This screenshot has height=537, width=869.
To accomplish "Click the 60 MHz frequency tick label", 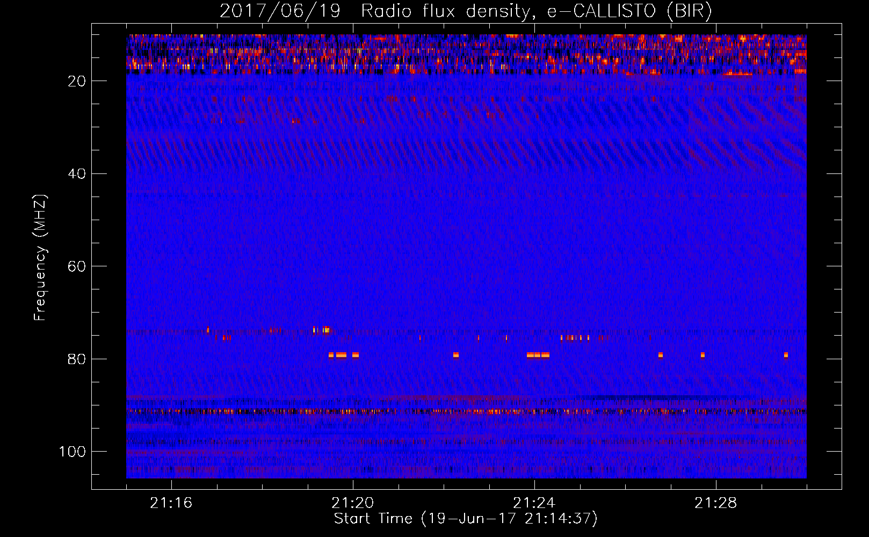I will 77,267.
